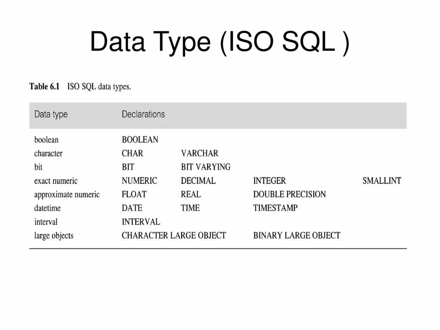Image resolution: width=440 pixels, height=330 pixels.
Task: Click the Declarations column header
Action: pyautogui.click(x=143, y=114)
